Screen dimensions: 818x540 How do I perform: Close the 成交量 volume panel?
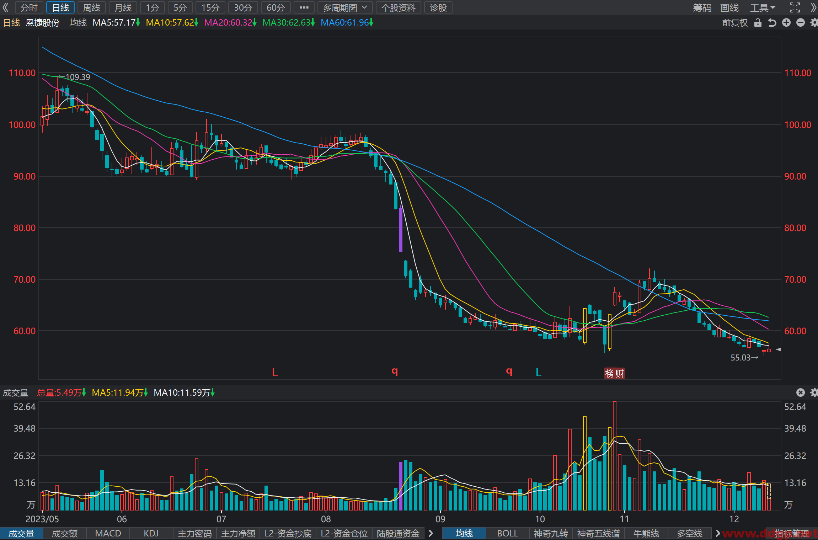[801, 392]
